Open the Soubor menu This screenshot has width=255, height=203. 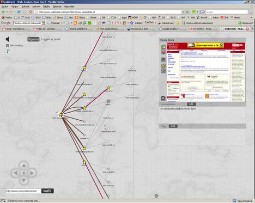click(x=5, y=7)
